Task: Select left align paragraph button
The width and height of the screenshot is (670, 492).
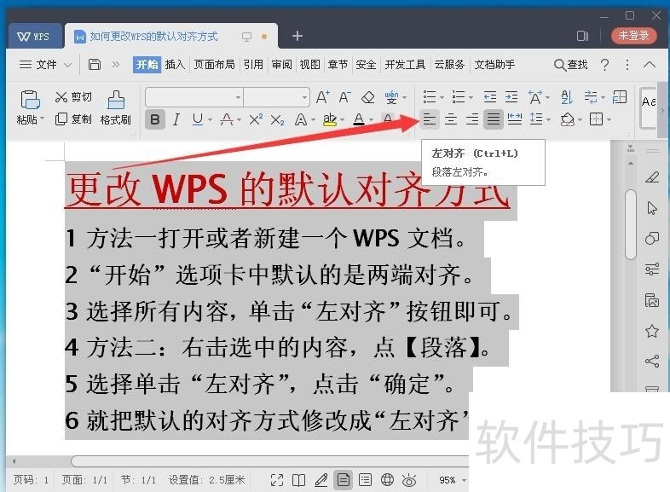Action: [x=429, y=119]
